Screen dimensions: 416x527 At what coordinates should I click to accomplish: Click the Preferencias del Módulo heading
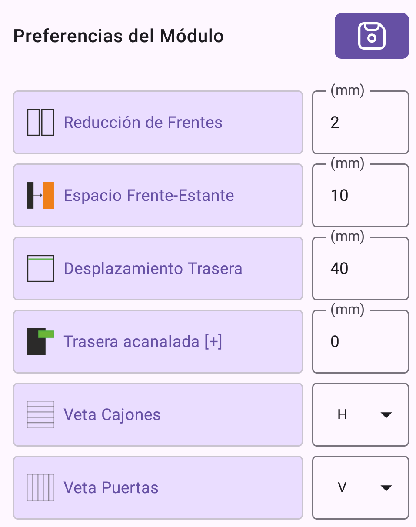tap(119, 36)
